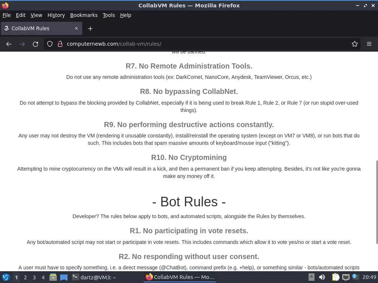Click heading 'R2. No responding without user consent.'

[x=189, y=256]
